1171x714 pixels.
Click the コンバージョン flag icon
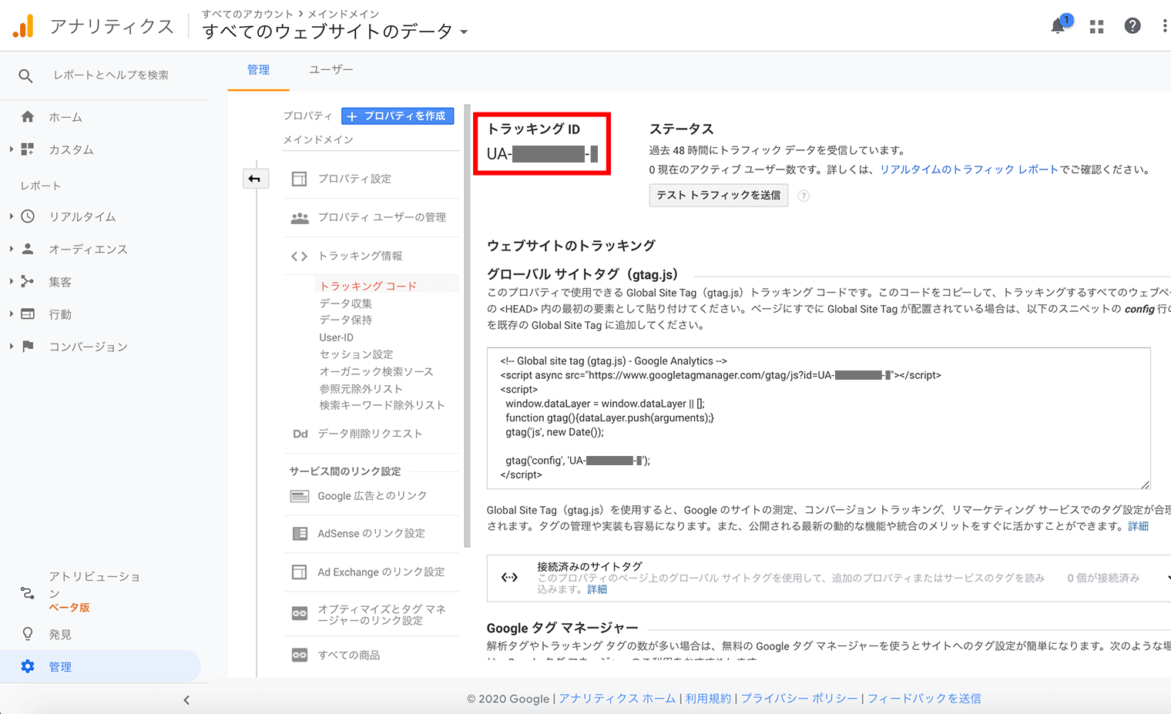coord(28,346)
